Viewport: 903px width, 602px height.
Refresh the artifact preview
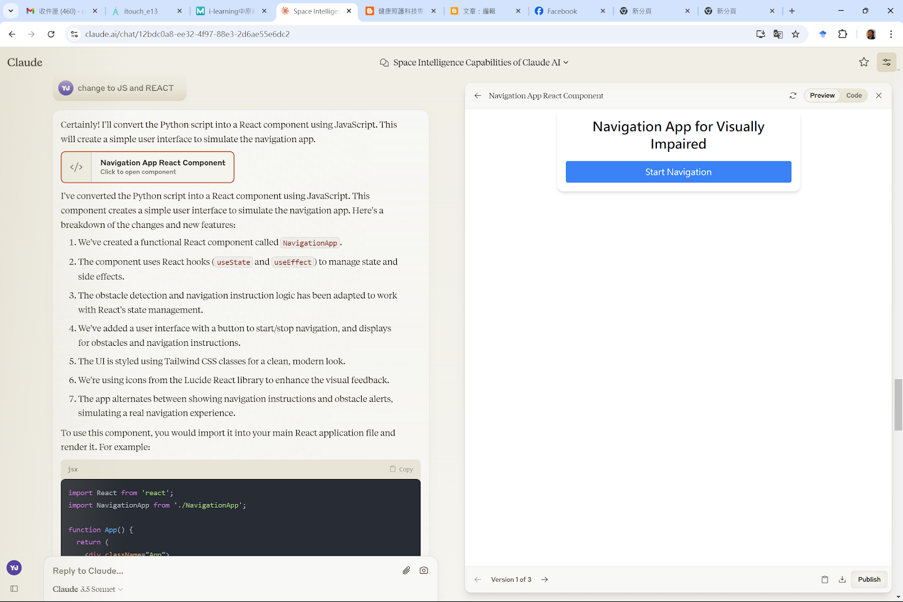click(793, 96)
